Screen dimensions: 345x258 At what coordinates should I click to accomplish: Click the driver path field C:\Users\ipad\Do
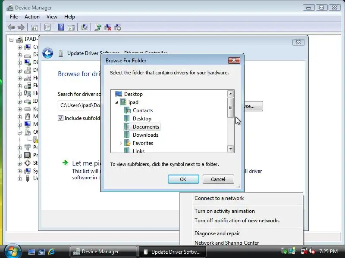79,105
